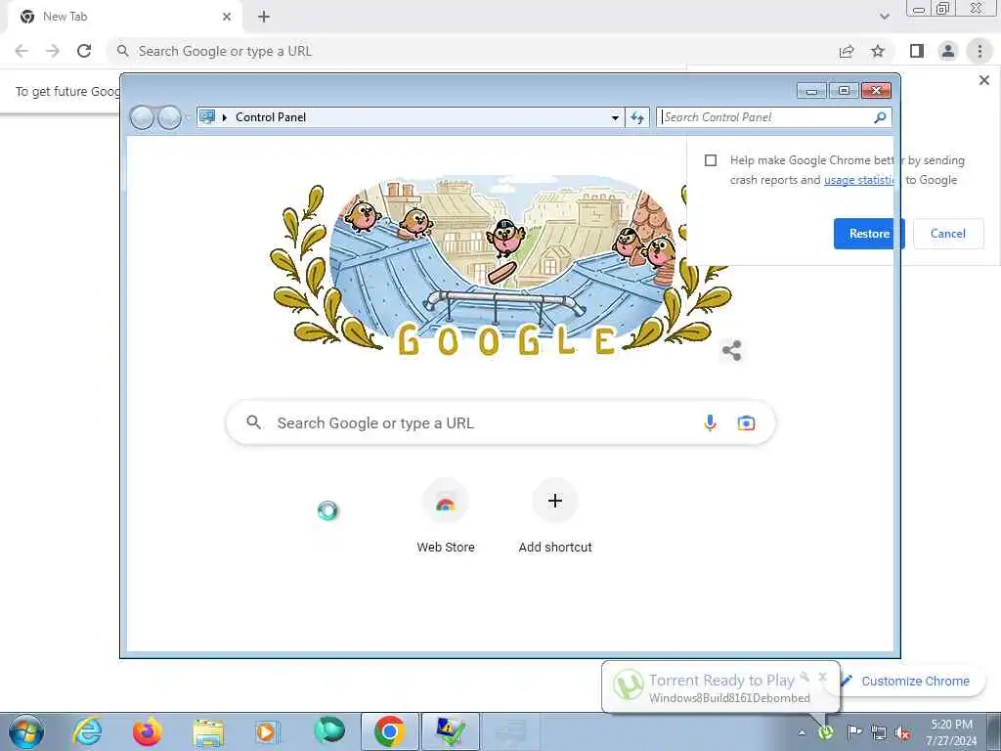Click the share page icon in Chrome's toolbar
Image resolution: width=1001 pixels, height=751 pixels.
pos(847,51)
